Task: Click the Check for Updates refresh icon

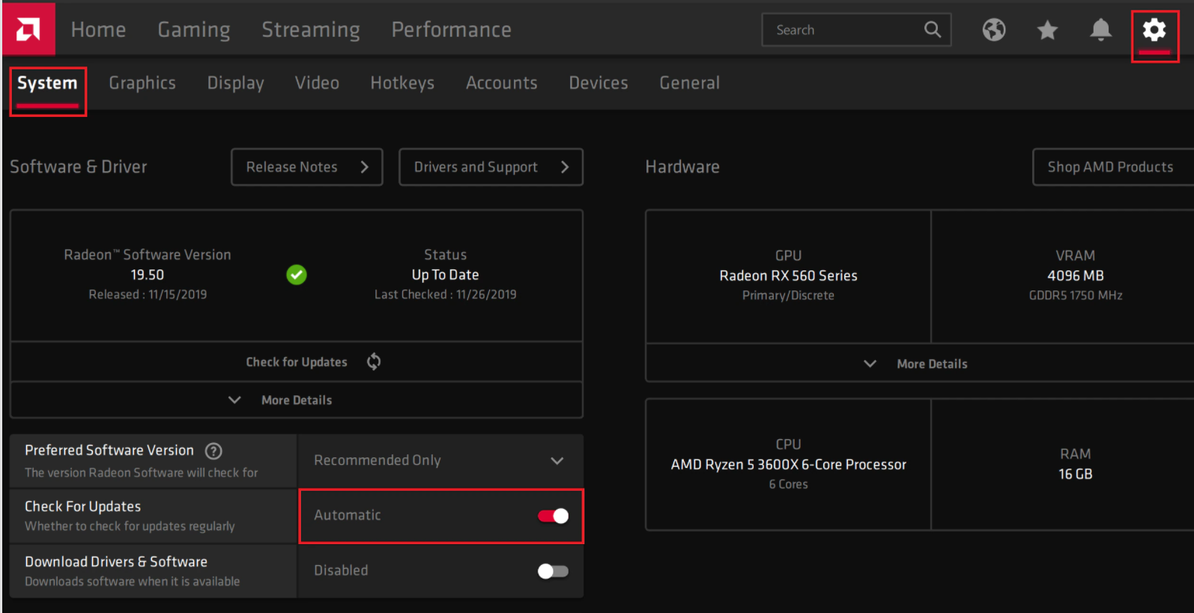Action: click(374, 362)
